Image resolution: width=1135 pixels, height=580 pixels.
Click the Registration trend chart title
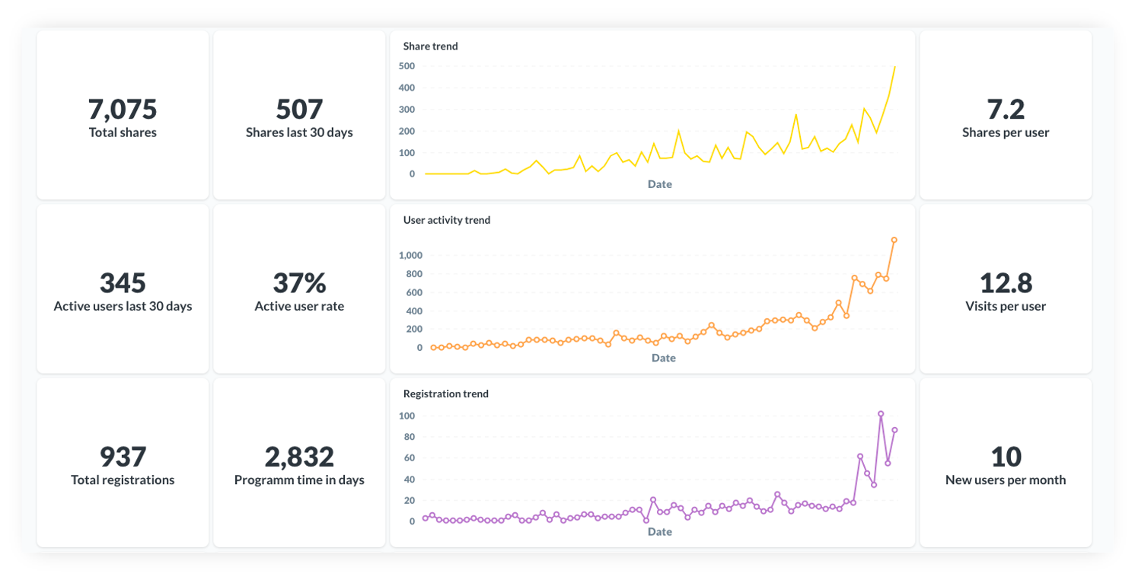point(445,394)
